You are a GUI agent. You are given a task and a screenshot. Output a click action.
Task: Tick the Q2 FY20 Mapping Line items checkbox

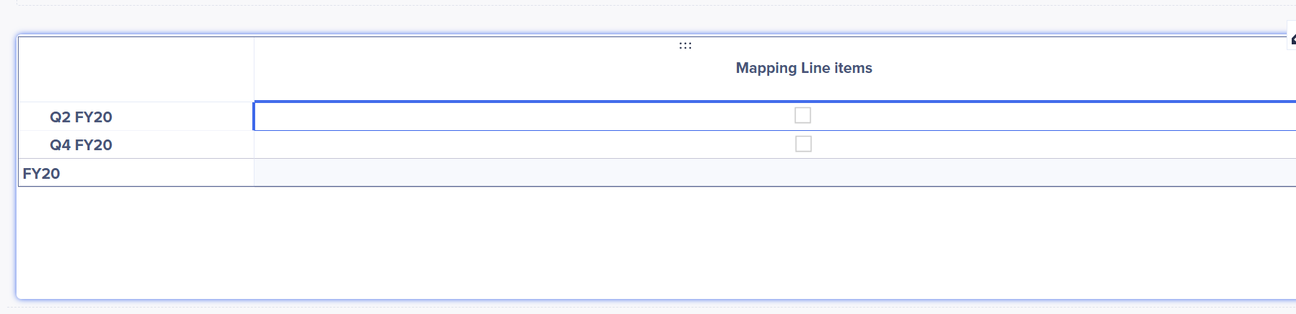(x=803, y=115)
